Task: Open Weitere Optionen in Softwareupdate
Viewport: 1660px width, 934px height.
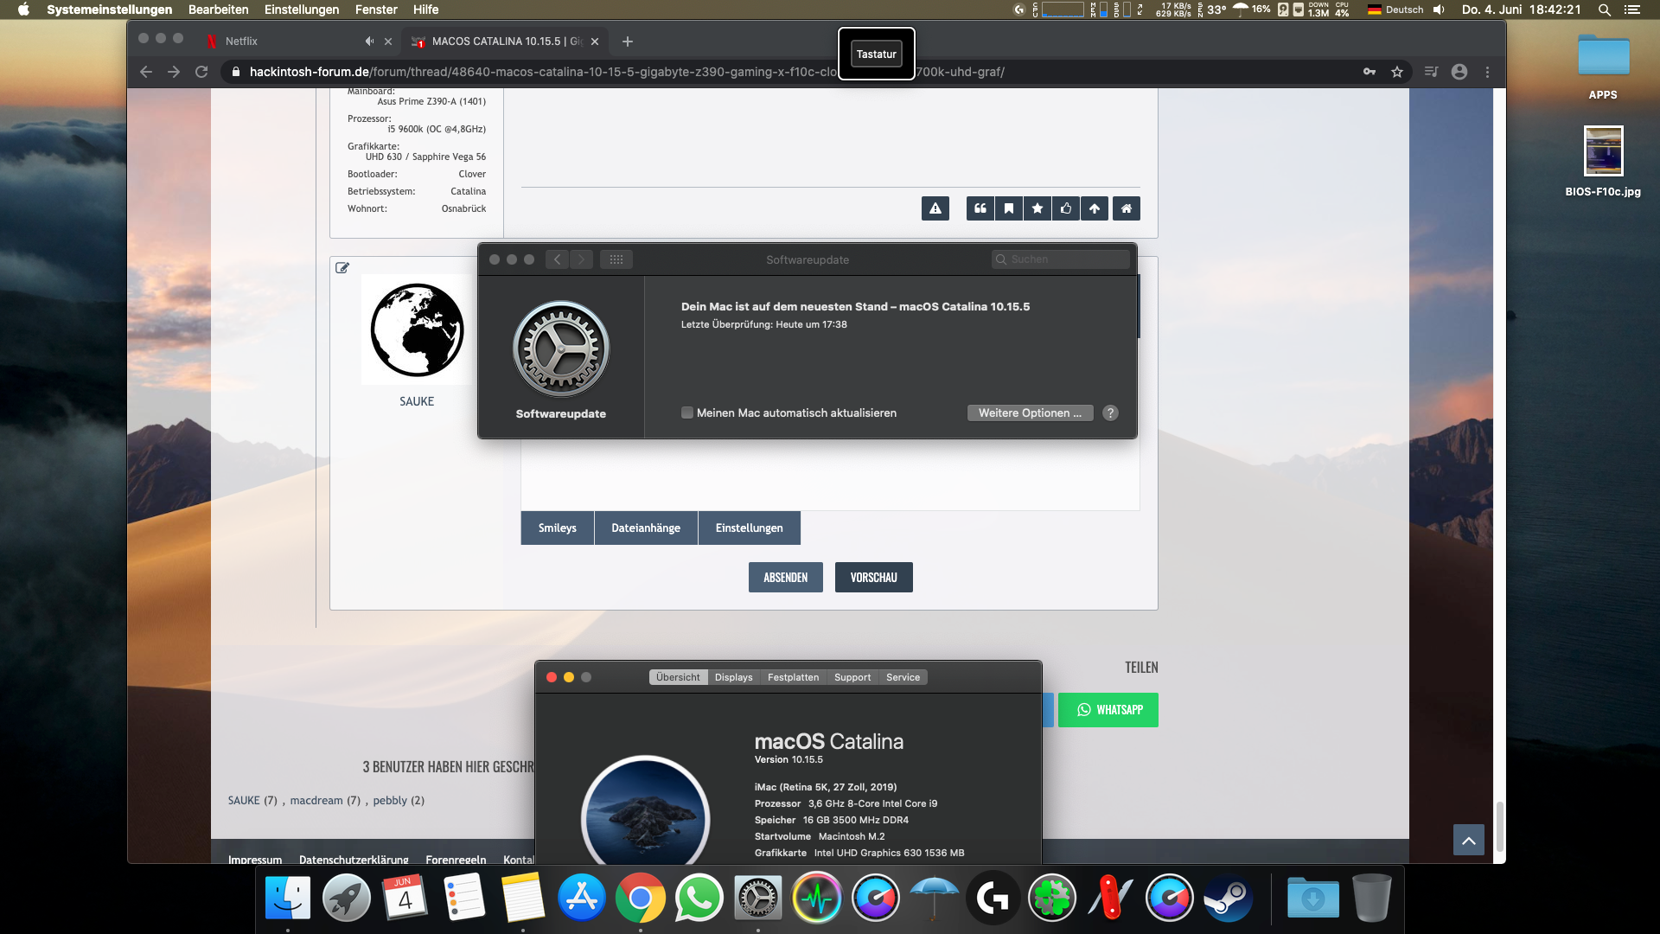Action: (x=1030, y=413)
